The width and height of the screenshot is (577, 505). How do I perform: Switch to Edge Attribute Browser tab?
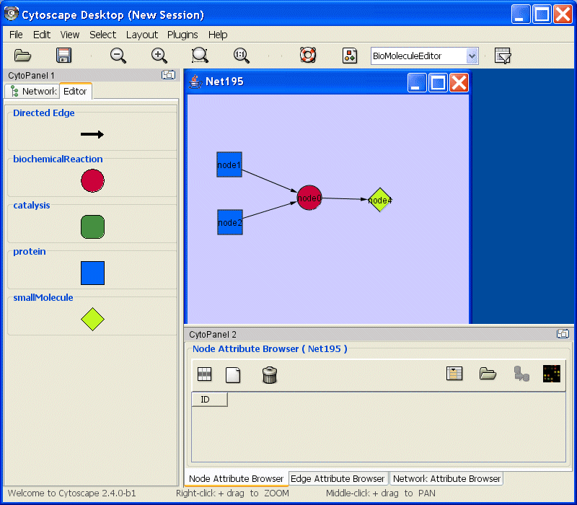(338, 478)
